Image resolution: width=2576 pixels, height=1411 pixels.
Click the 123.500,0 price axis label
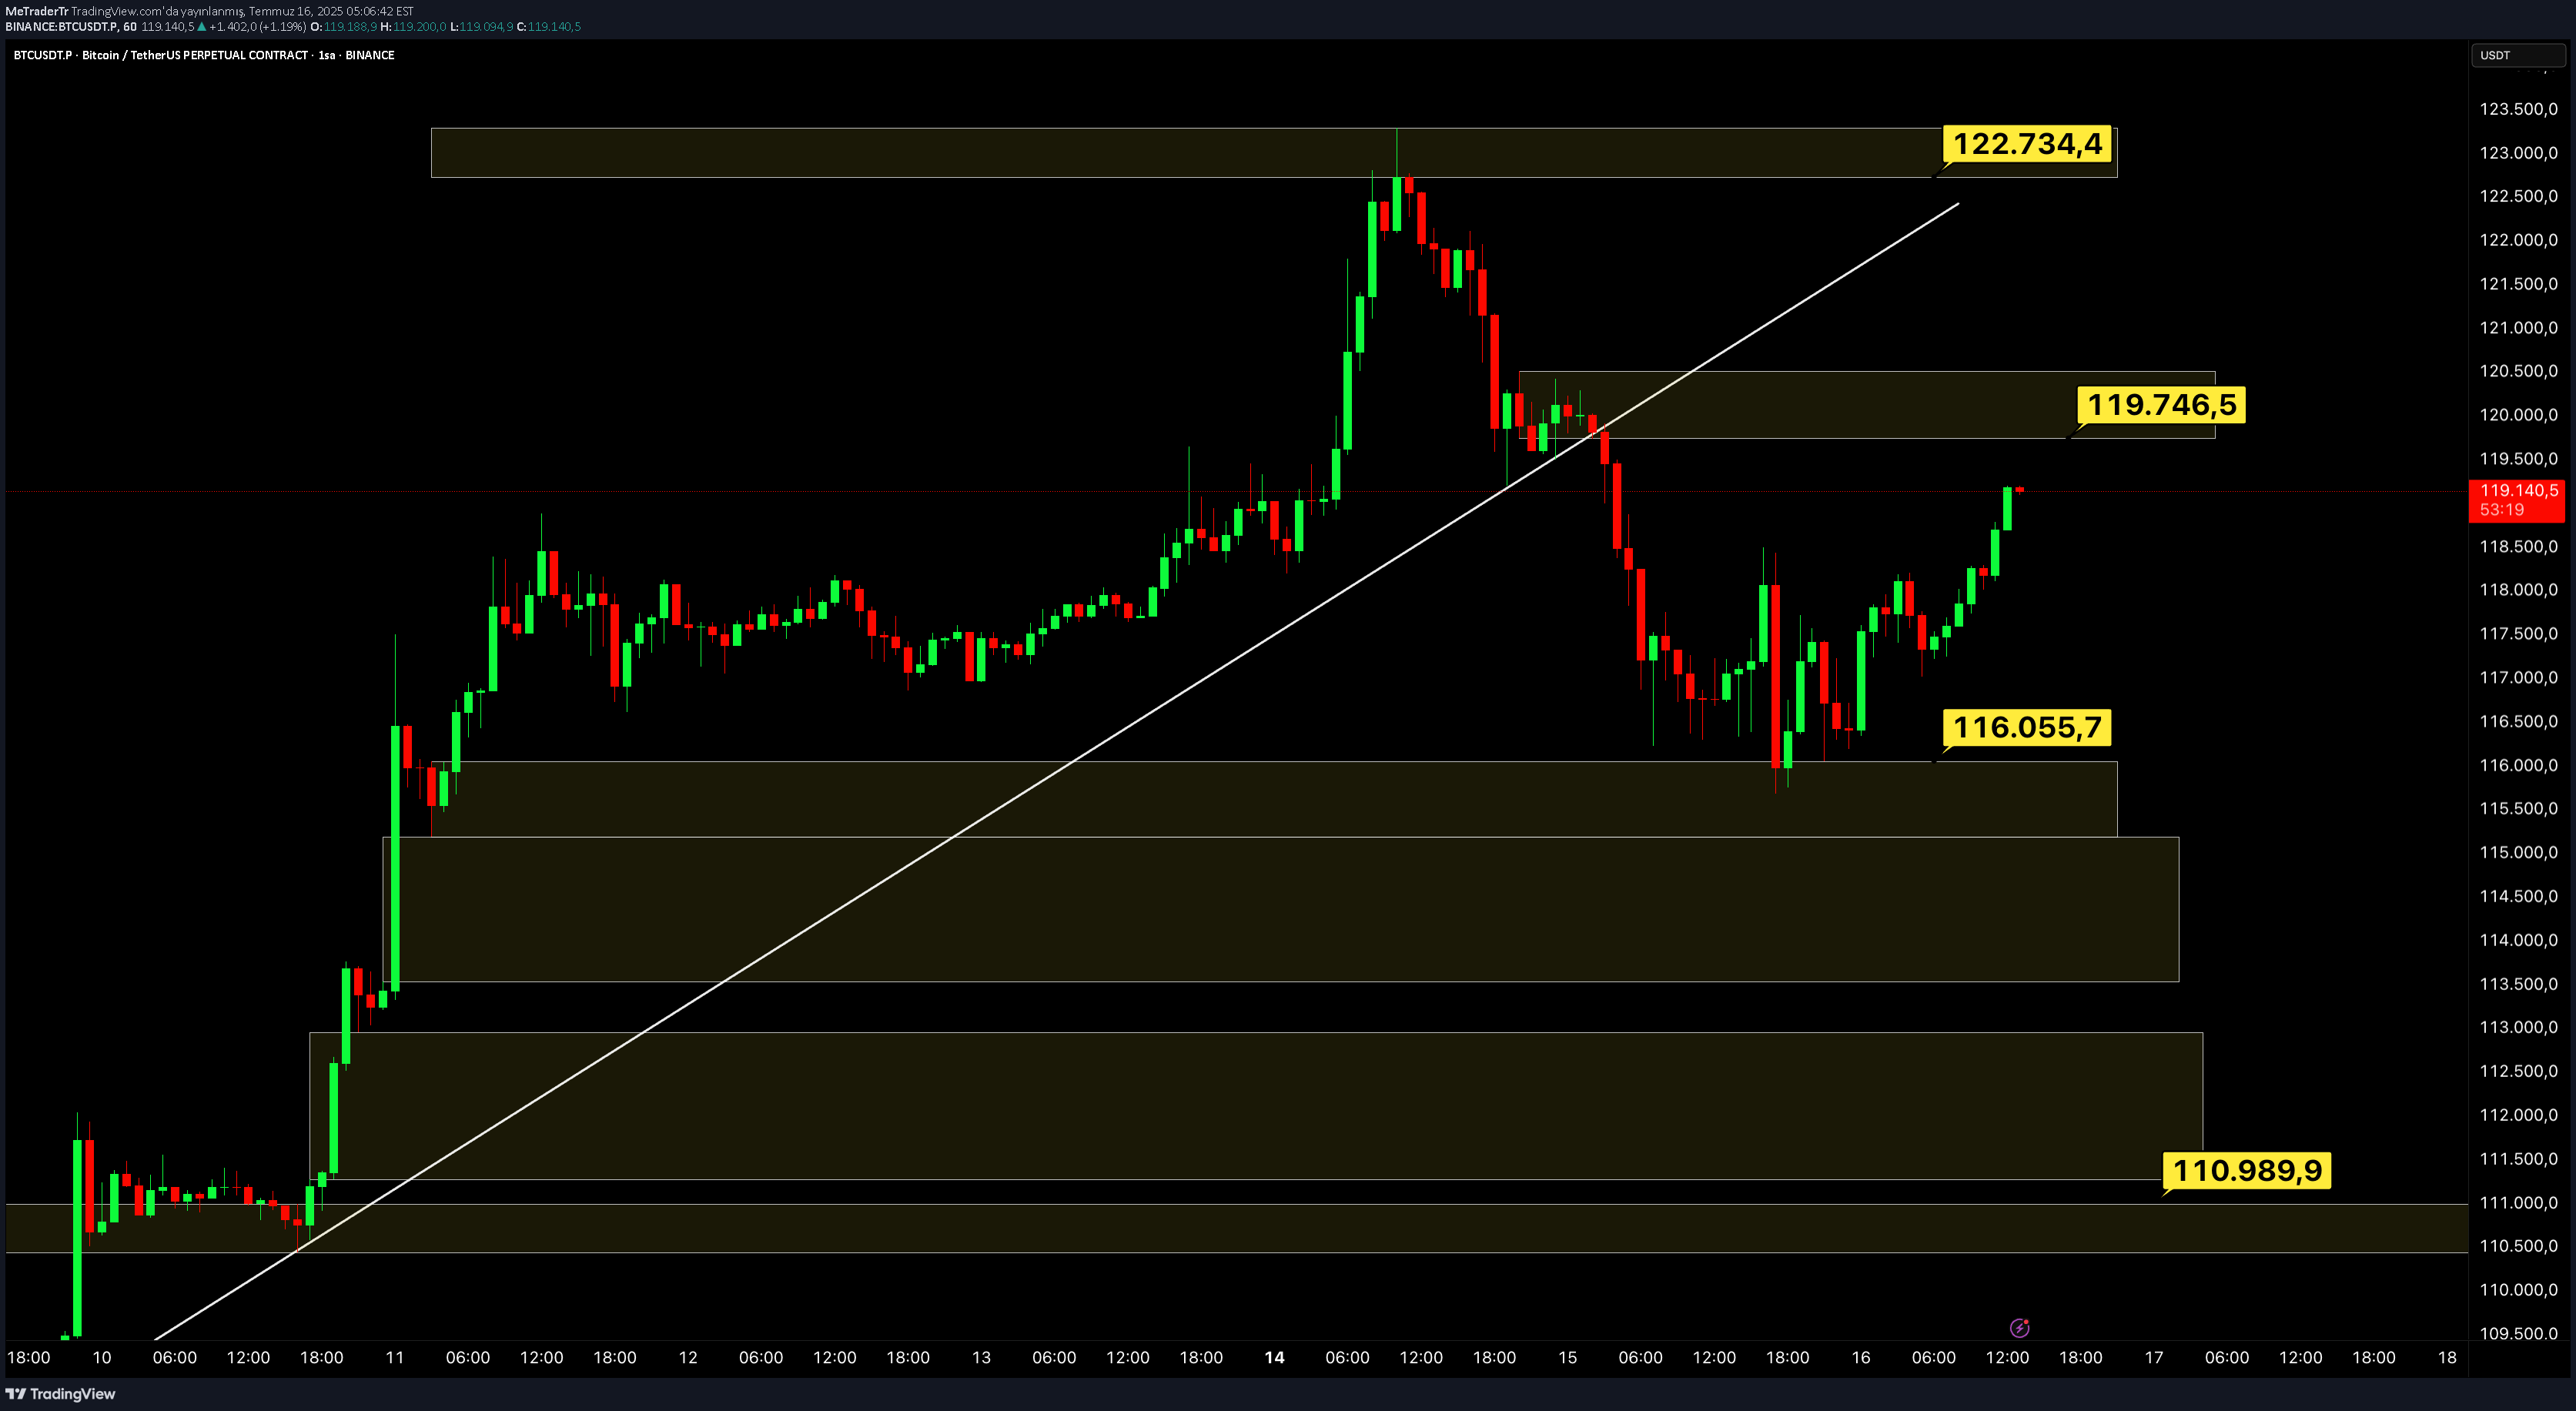coord(2518,109)
